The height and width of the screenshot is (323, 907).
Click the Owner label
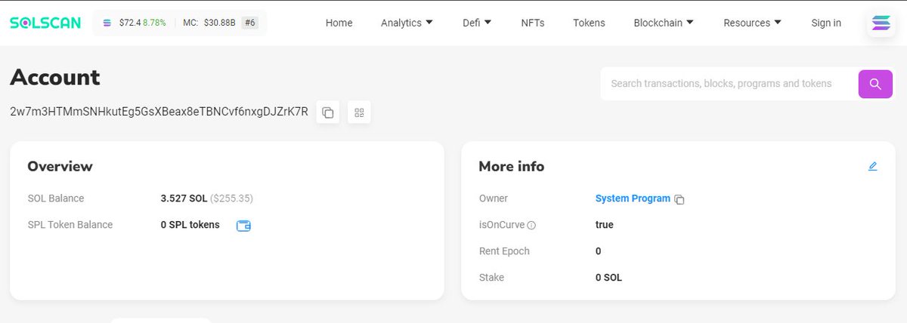click(494, 198)
